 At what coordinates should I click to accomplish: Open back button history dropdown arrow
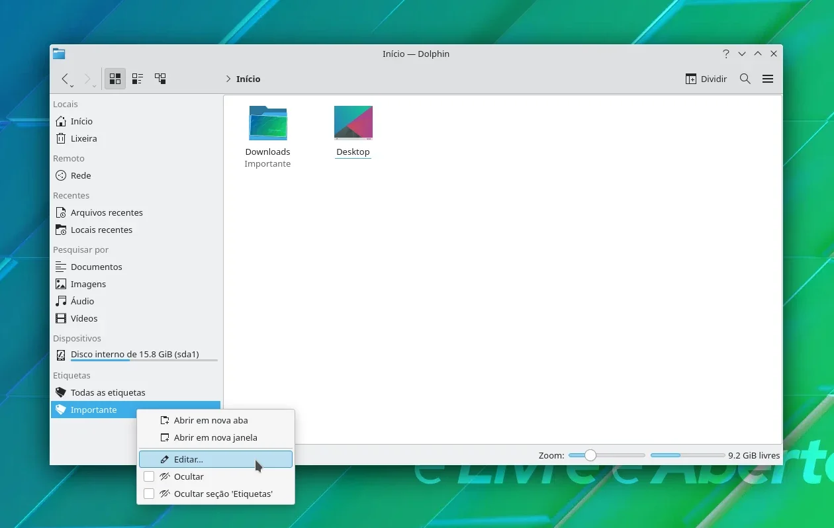[71, 86]
